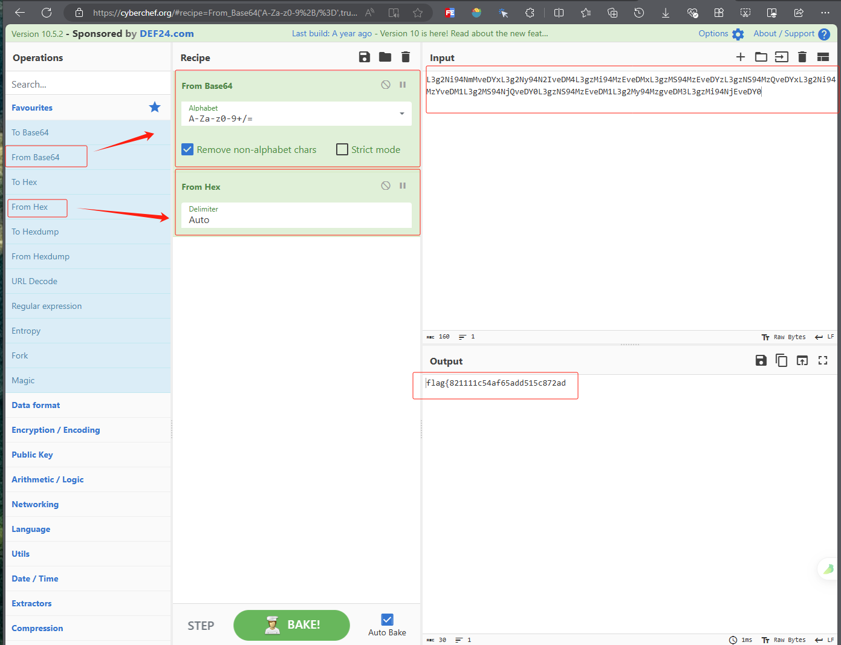
Task: Expand the Networking category
Action: tap(88, 504)
